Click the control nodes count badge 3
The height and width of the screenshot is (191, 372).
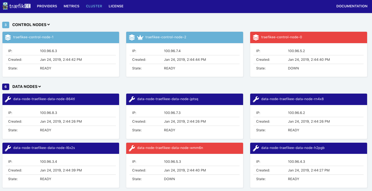6,25
